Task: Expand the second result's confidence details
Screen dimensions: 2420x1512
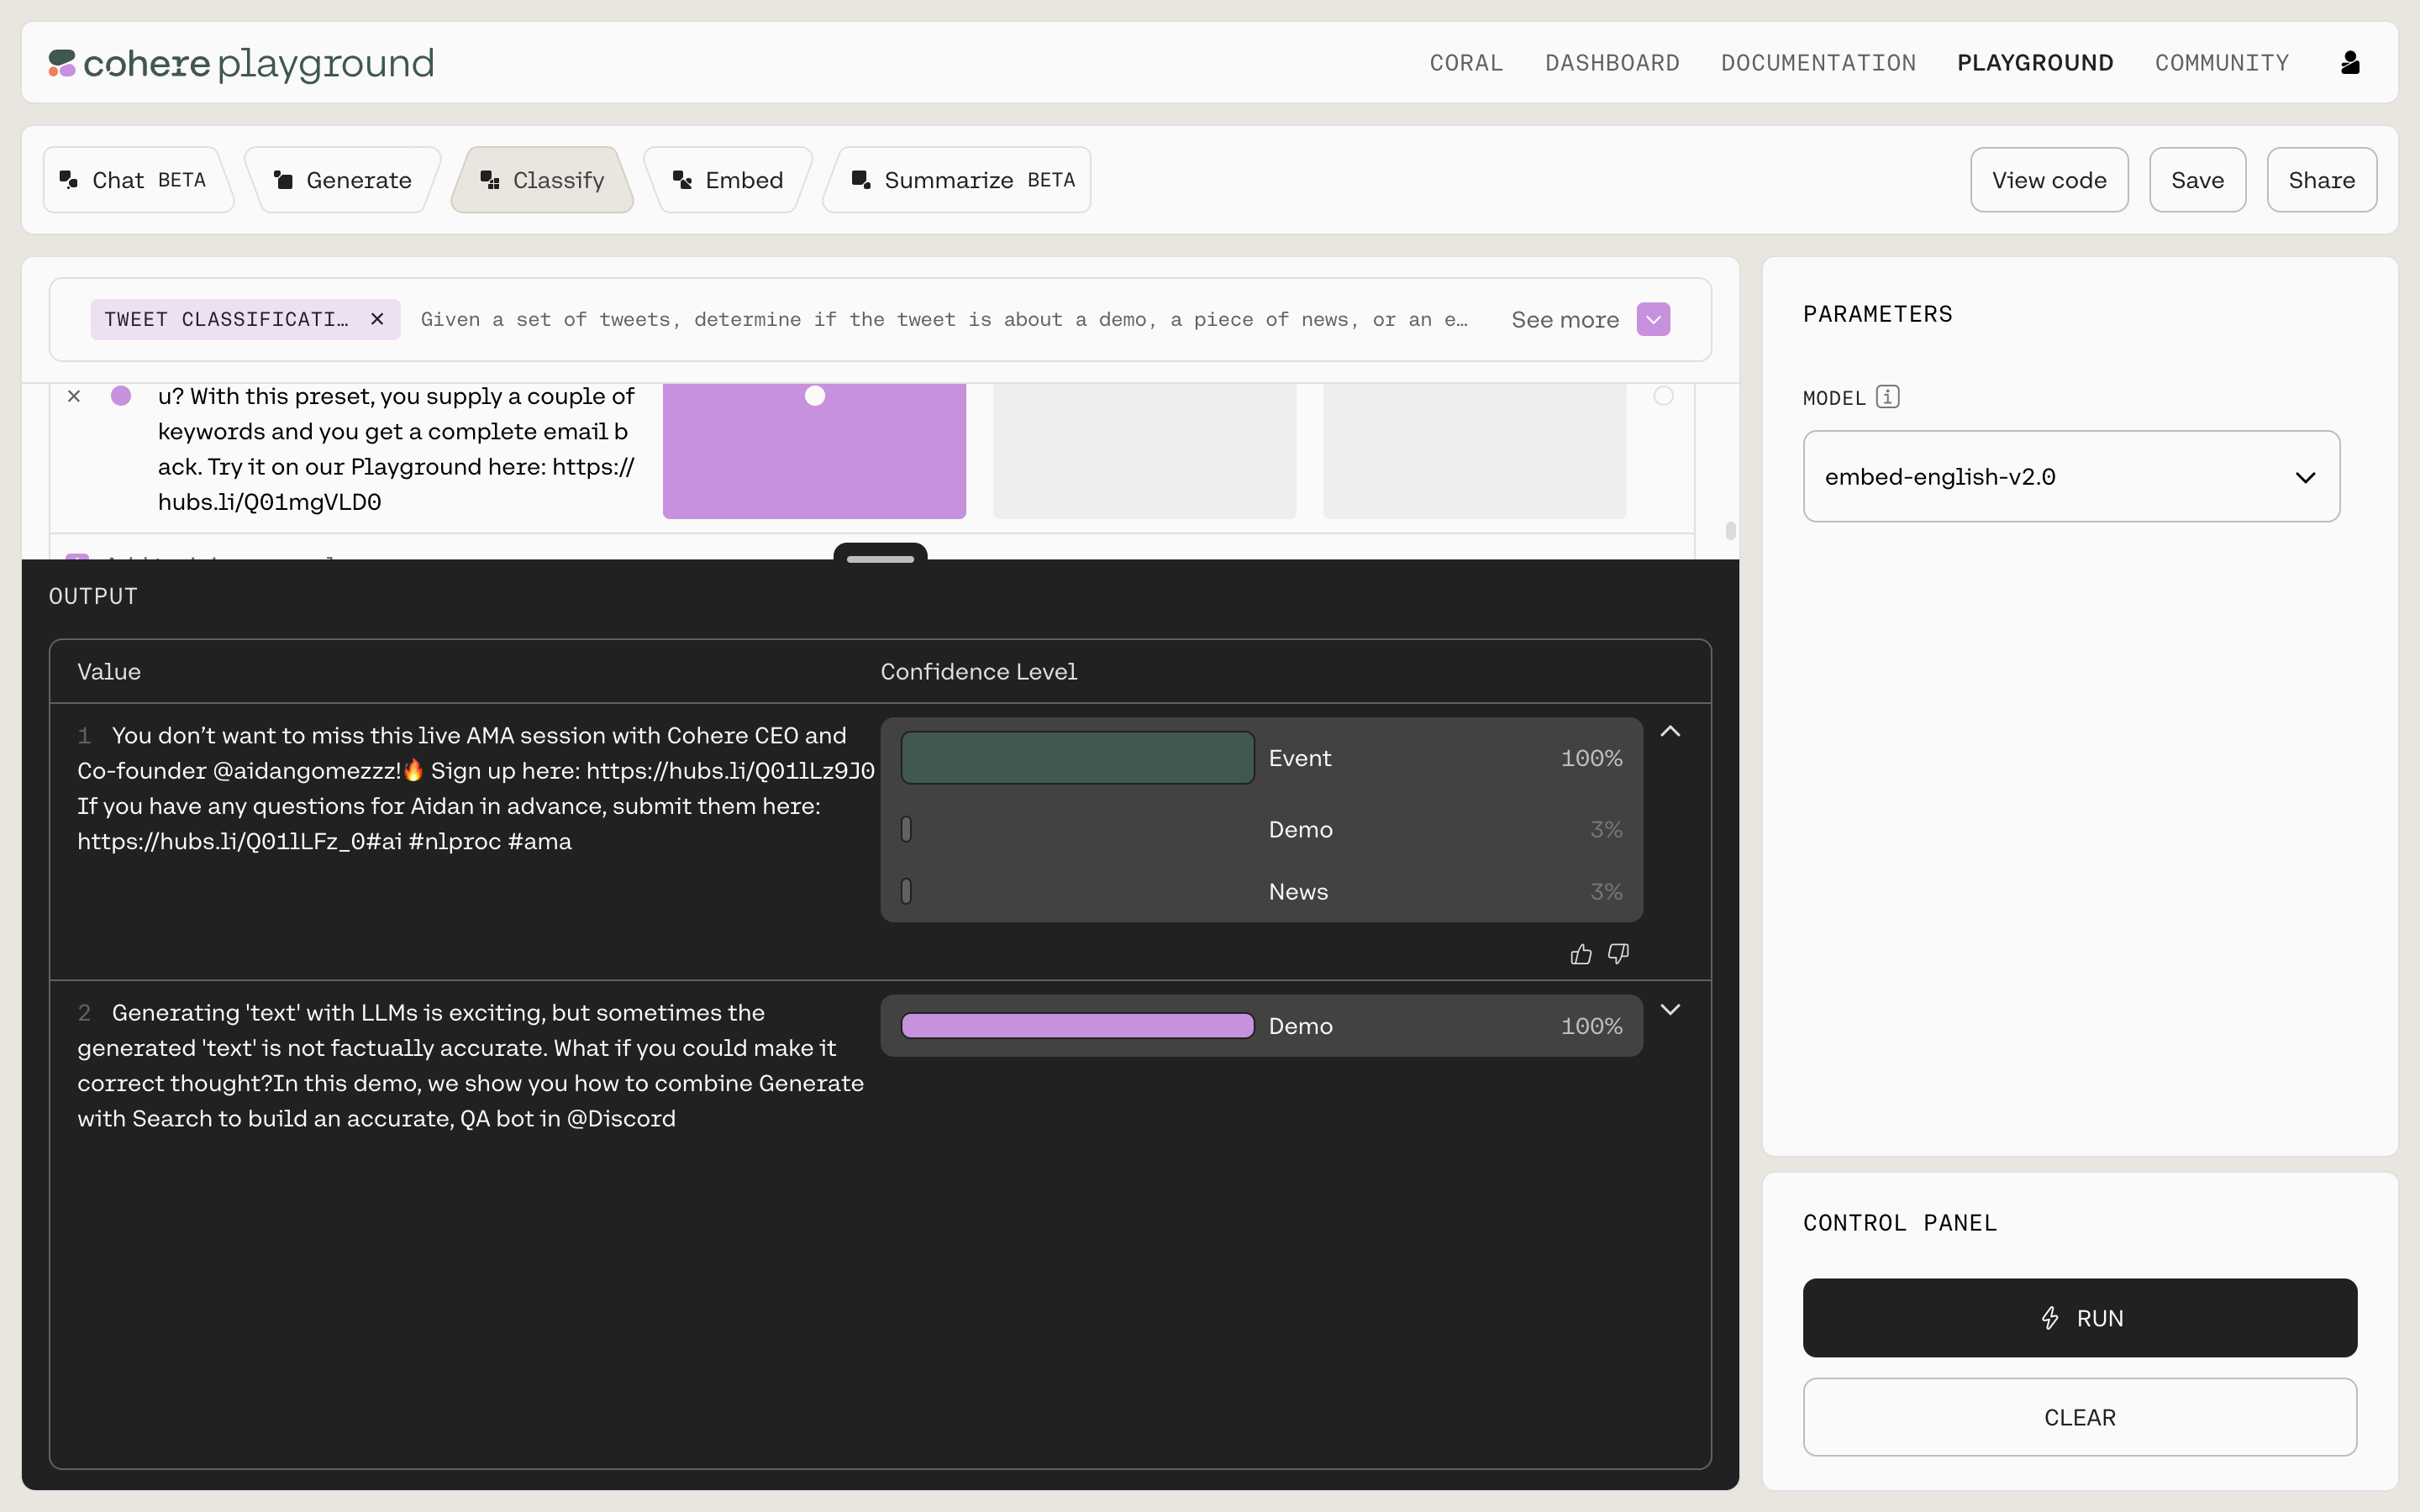Action: pyautogui.click(x=1670, y=1010)
